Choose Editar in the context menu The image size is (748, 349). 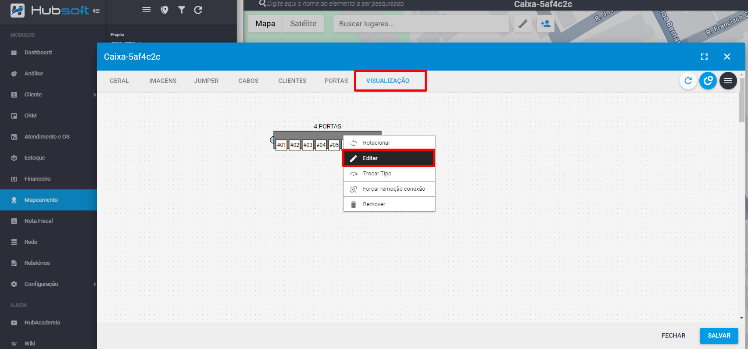[x=389, y=158]
